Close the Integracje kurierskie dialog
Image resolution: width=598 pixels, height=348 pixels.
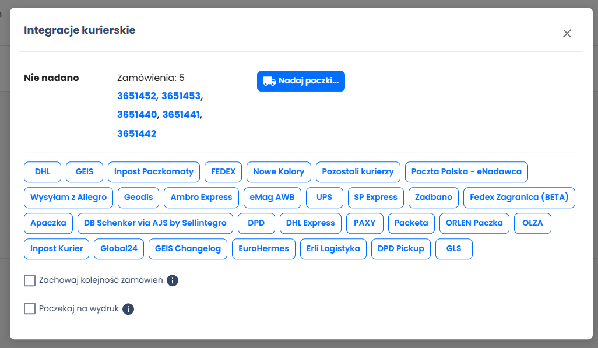point(567,34)
